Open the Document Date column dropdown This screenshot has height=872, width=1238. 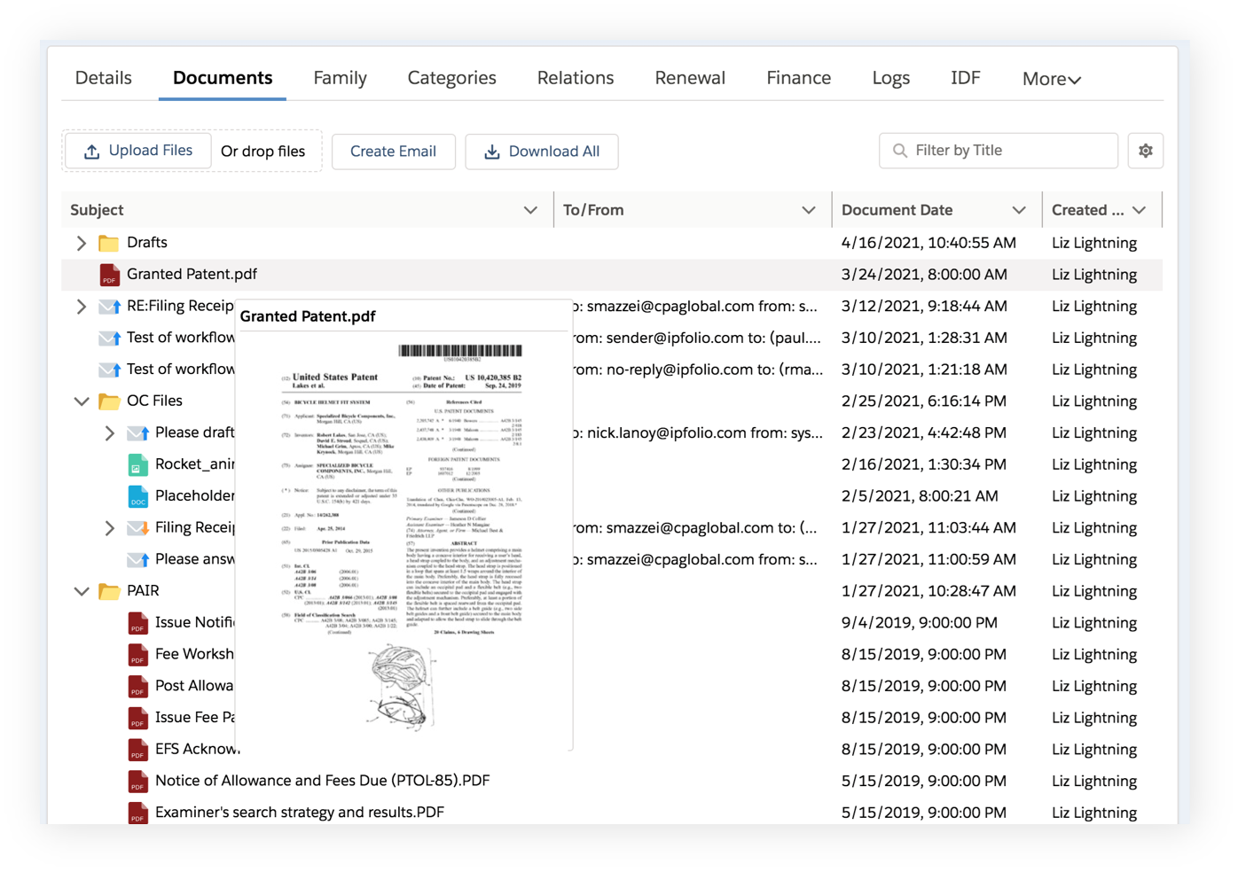pyautogui.click(x=1018, y=210)
